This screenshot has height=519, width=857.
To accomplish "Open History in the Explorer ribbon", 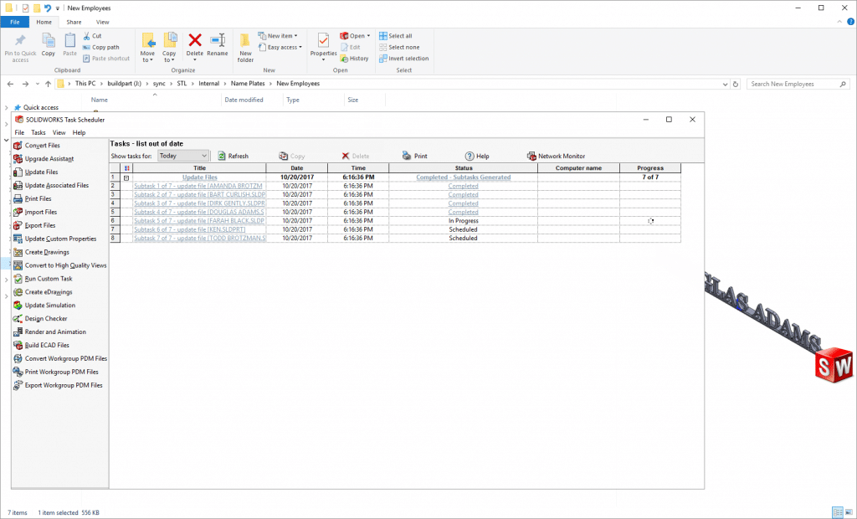I will [354, 59].
